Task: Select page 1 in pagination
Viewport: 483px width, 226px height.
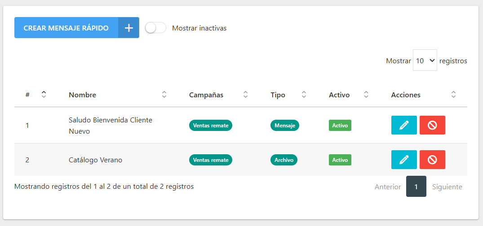Action: click(x=416, y=187)
